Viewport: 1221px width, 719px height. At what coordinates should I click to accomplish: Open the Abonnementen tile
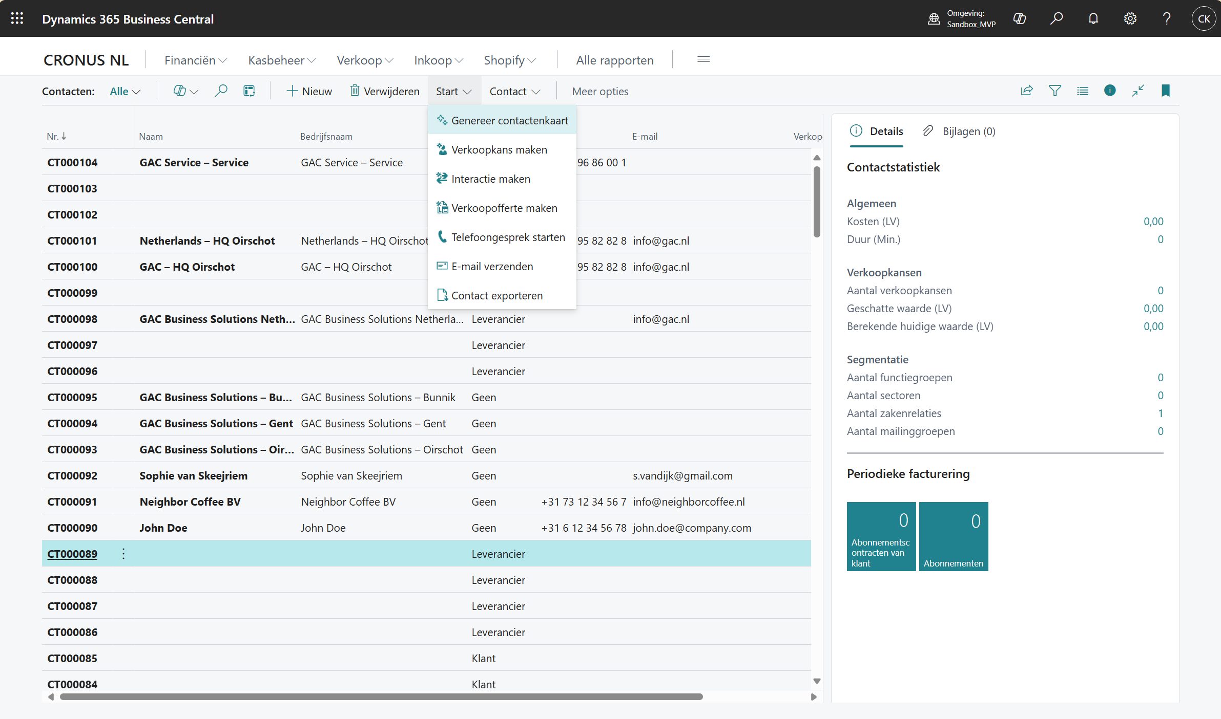953,536
